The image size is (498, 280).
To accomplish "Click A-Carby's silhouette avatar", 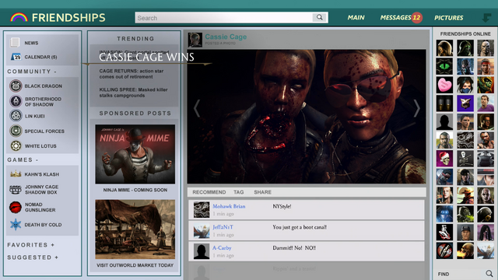I will (x=202, y=251).
